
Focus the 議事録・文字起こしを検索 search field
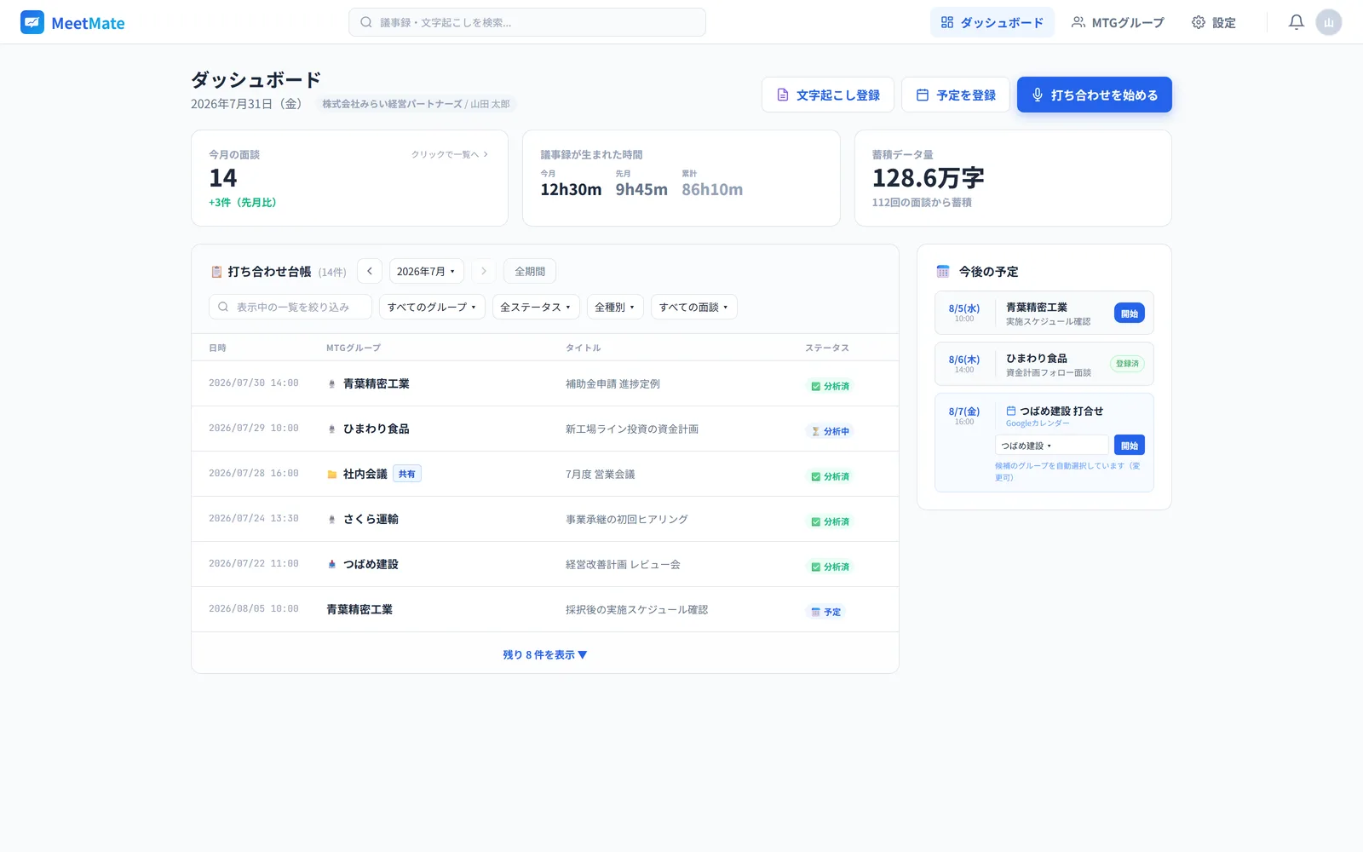click(x=527, y=22)
